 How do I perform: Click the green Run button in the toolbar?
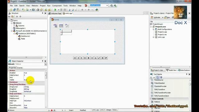coord(55,10)
